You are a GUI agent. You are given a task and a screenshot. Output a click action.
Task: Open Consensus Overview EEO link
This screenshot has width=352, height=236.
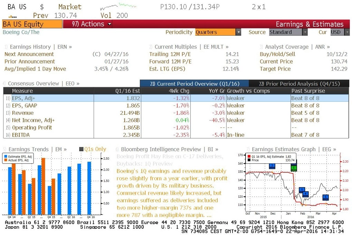point(41,84)
